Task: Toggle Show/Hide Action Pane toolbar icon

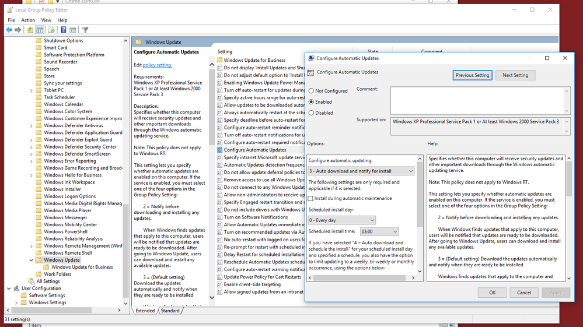Action: pos(73,30)
